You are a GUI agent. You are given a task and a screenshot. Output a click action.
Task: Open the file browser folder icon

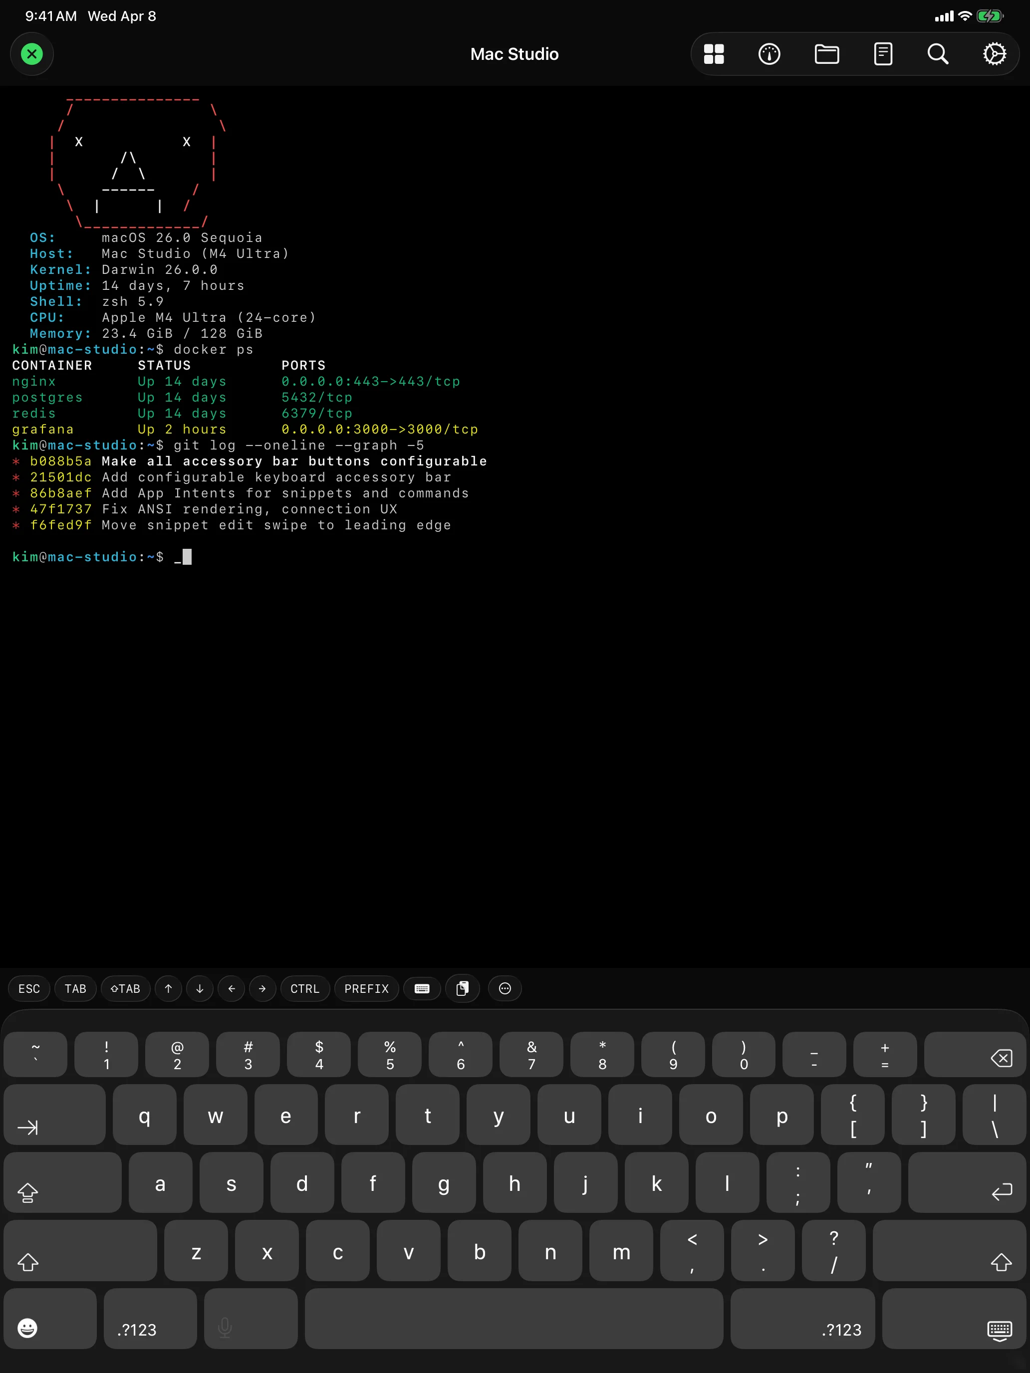(826, 54)
